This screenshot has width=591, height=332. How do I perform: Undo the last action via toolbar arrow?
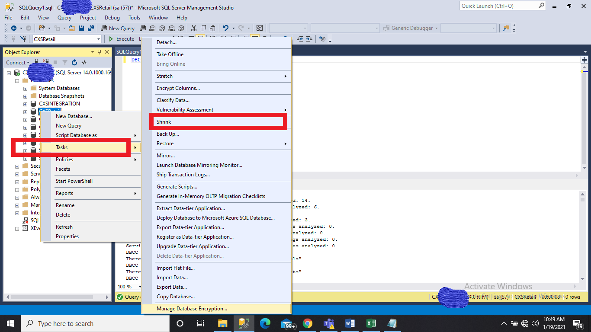pos(226,28)
